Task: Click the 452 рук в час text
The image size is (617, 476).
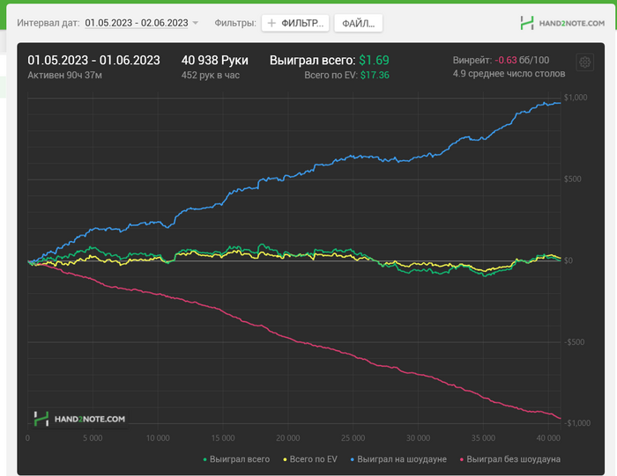Action: [x=211, y=75]
